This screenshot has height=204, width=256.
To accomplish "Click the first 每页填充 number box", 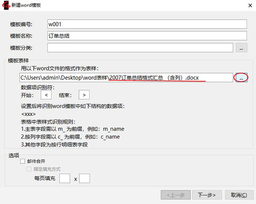I will point(64,178).
